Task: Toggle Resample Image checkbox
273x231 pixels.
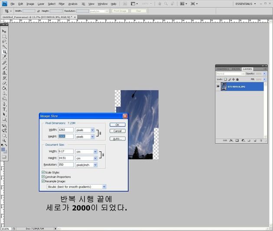Action: 43,181
